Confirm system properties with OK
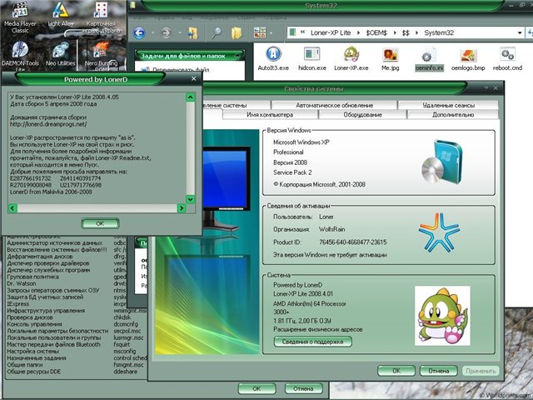 click(x=396, y=371)
